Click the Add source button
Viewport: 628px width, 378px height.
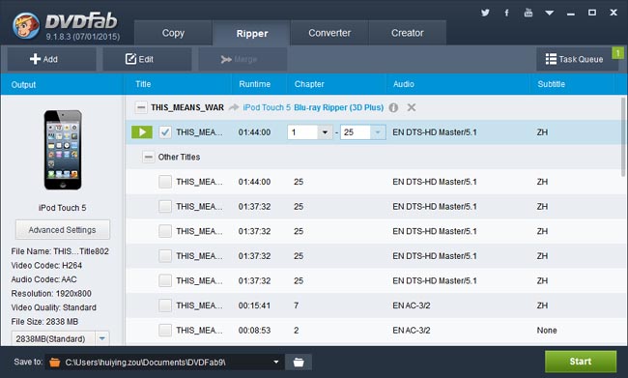(x=51, y=59)
